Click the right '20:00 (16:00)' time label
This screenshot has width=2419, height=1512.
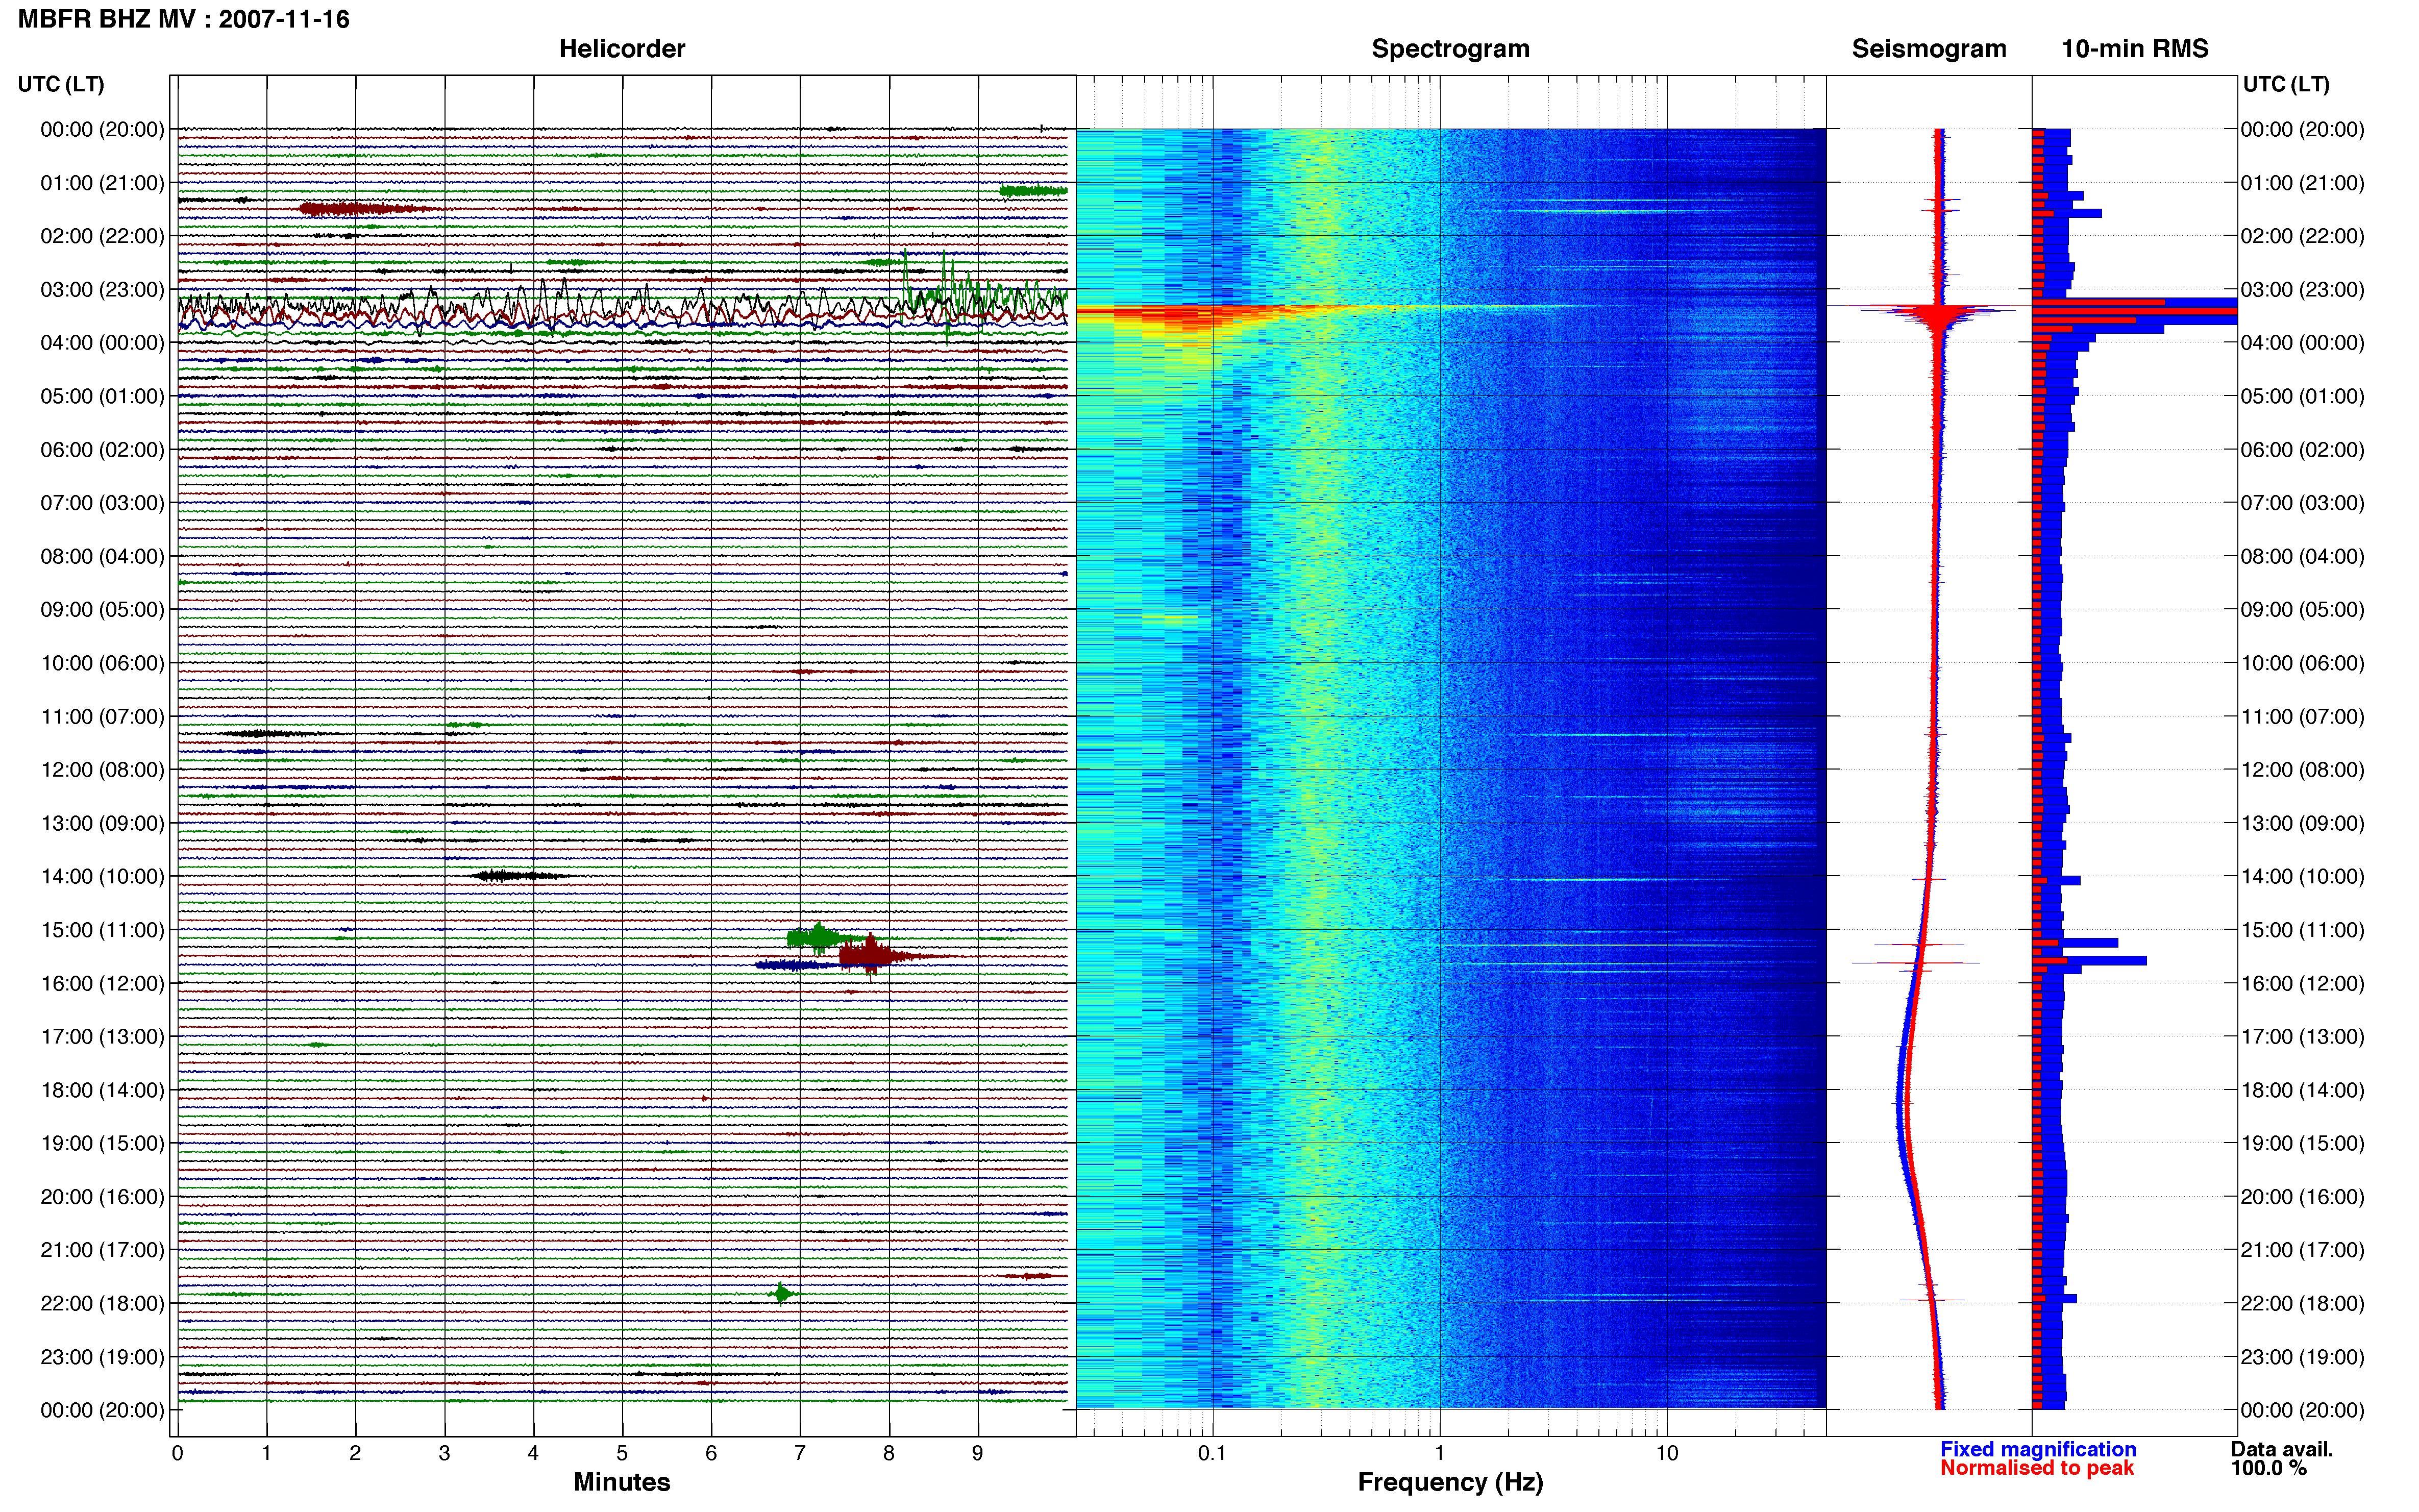(x=2302, y=1197)
